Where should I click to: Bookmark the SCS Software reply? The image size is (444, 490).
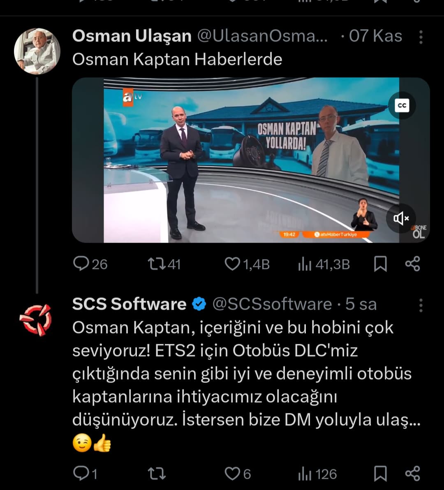pos(380,474)
